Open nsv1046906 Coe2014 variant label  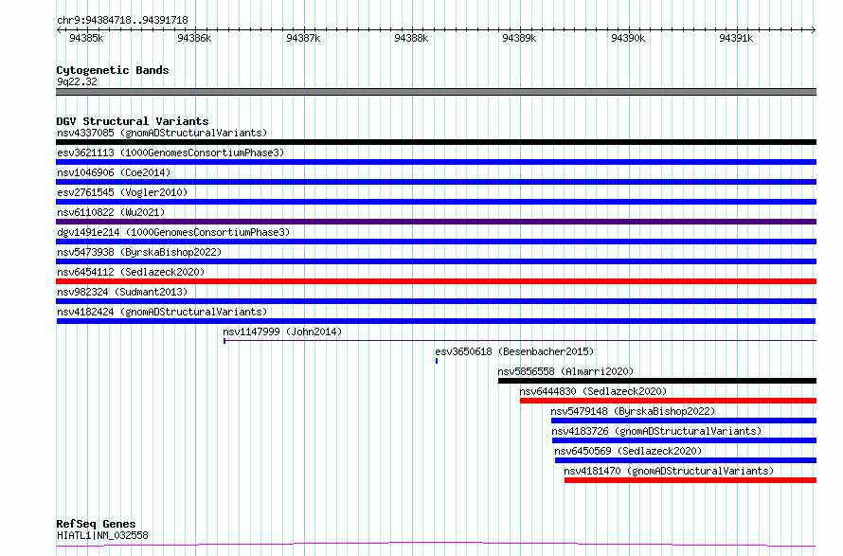114,172
